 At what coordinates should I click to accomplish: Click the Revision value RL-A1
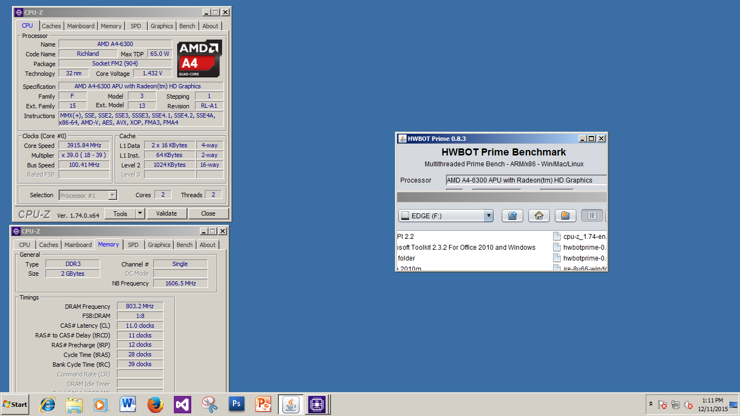coord(209,106)
